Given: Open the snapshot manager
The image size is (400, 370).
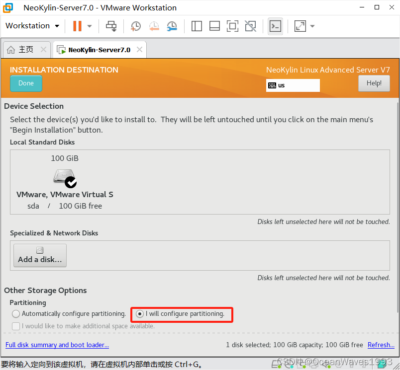Looking at the screenshot, I should pyautogui.click(x=172, y=26).
